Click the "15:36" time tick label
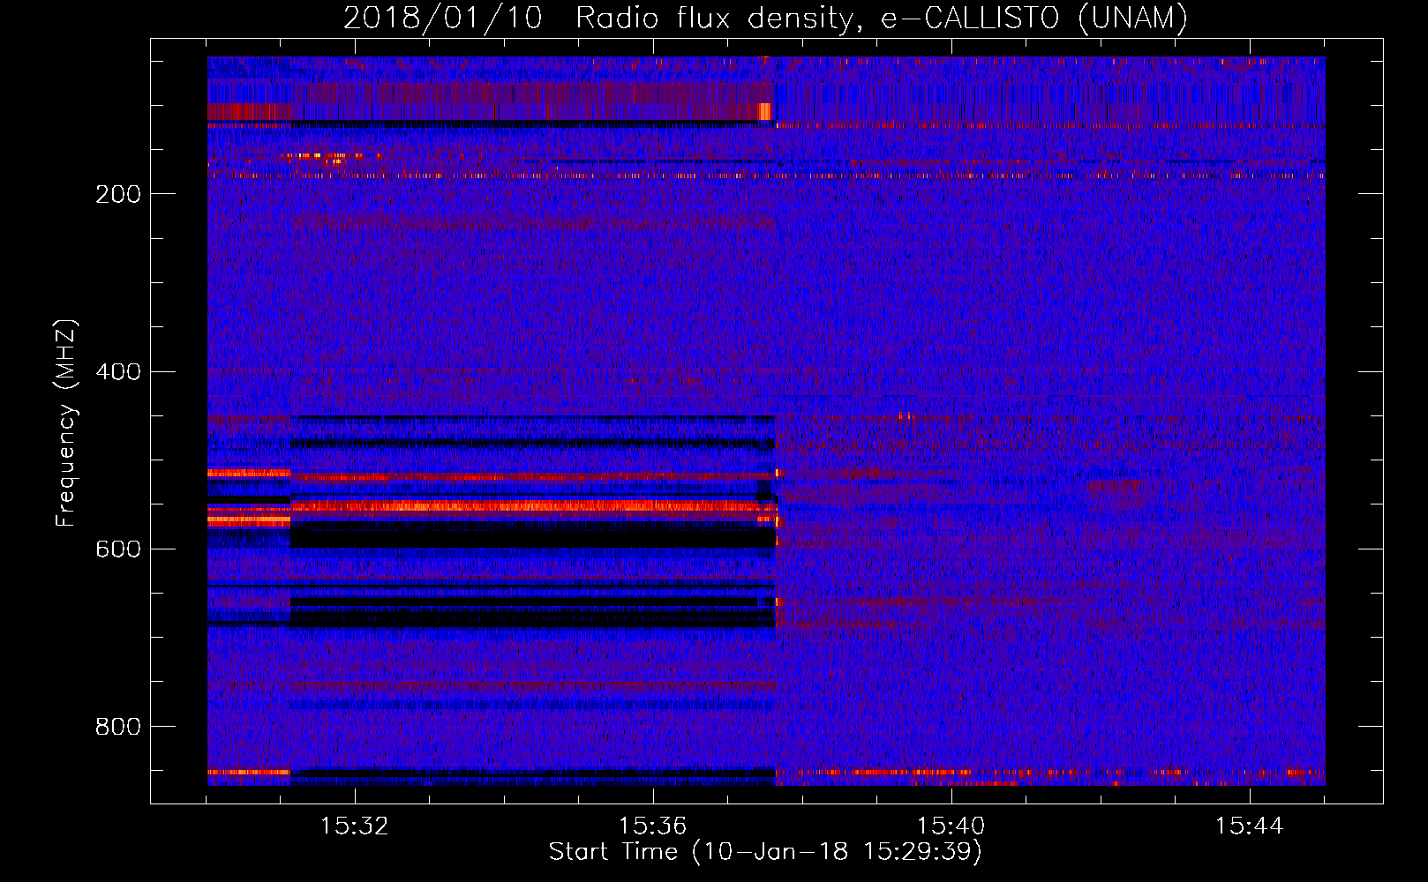 [x=652, y=826]
